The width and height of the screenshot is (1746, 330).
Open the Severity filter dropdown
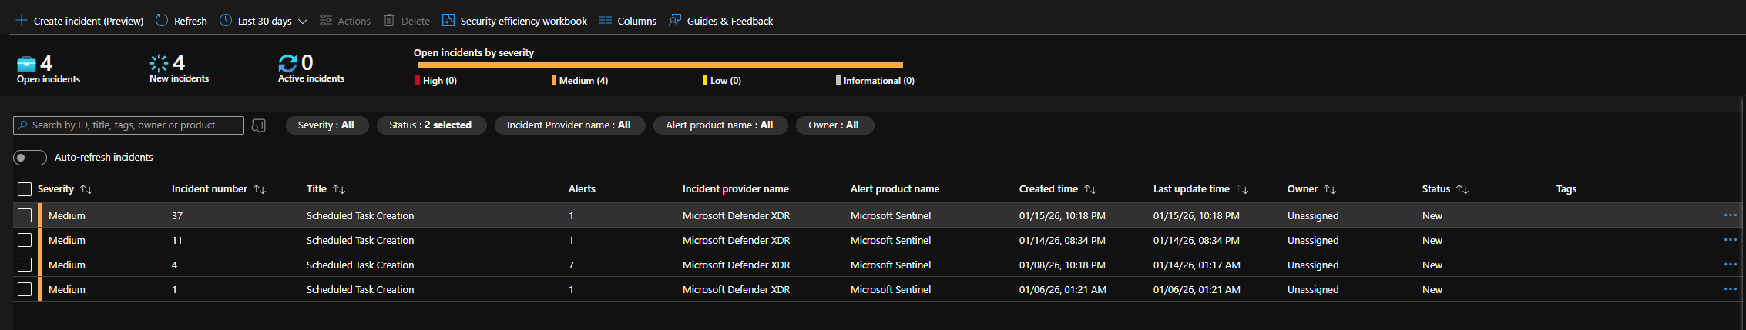(x=326, y=125)
